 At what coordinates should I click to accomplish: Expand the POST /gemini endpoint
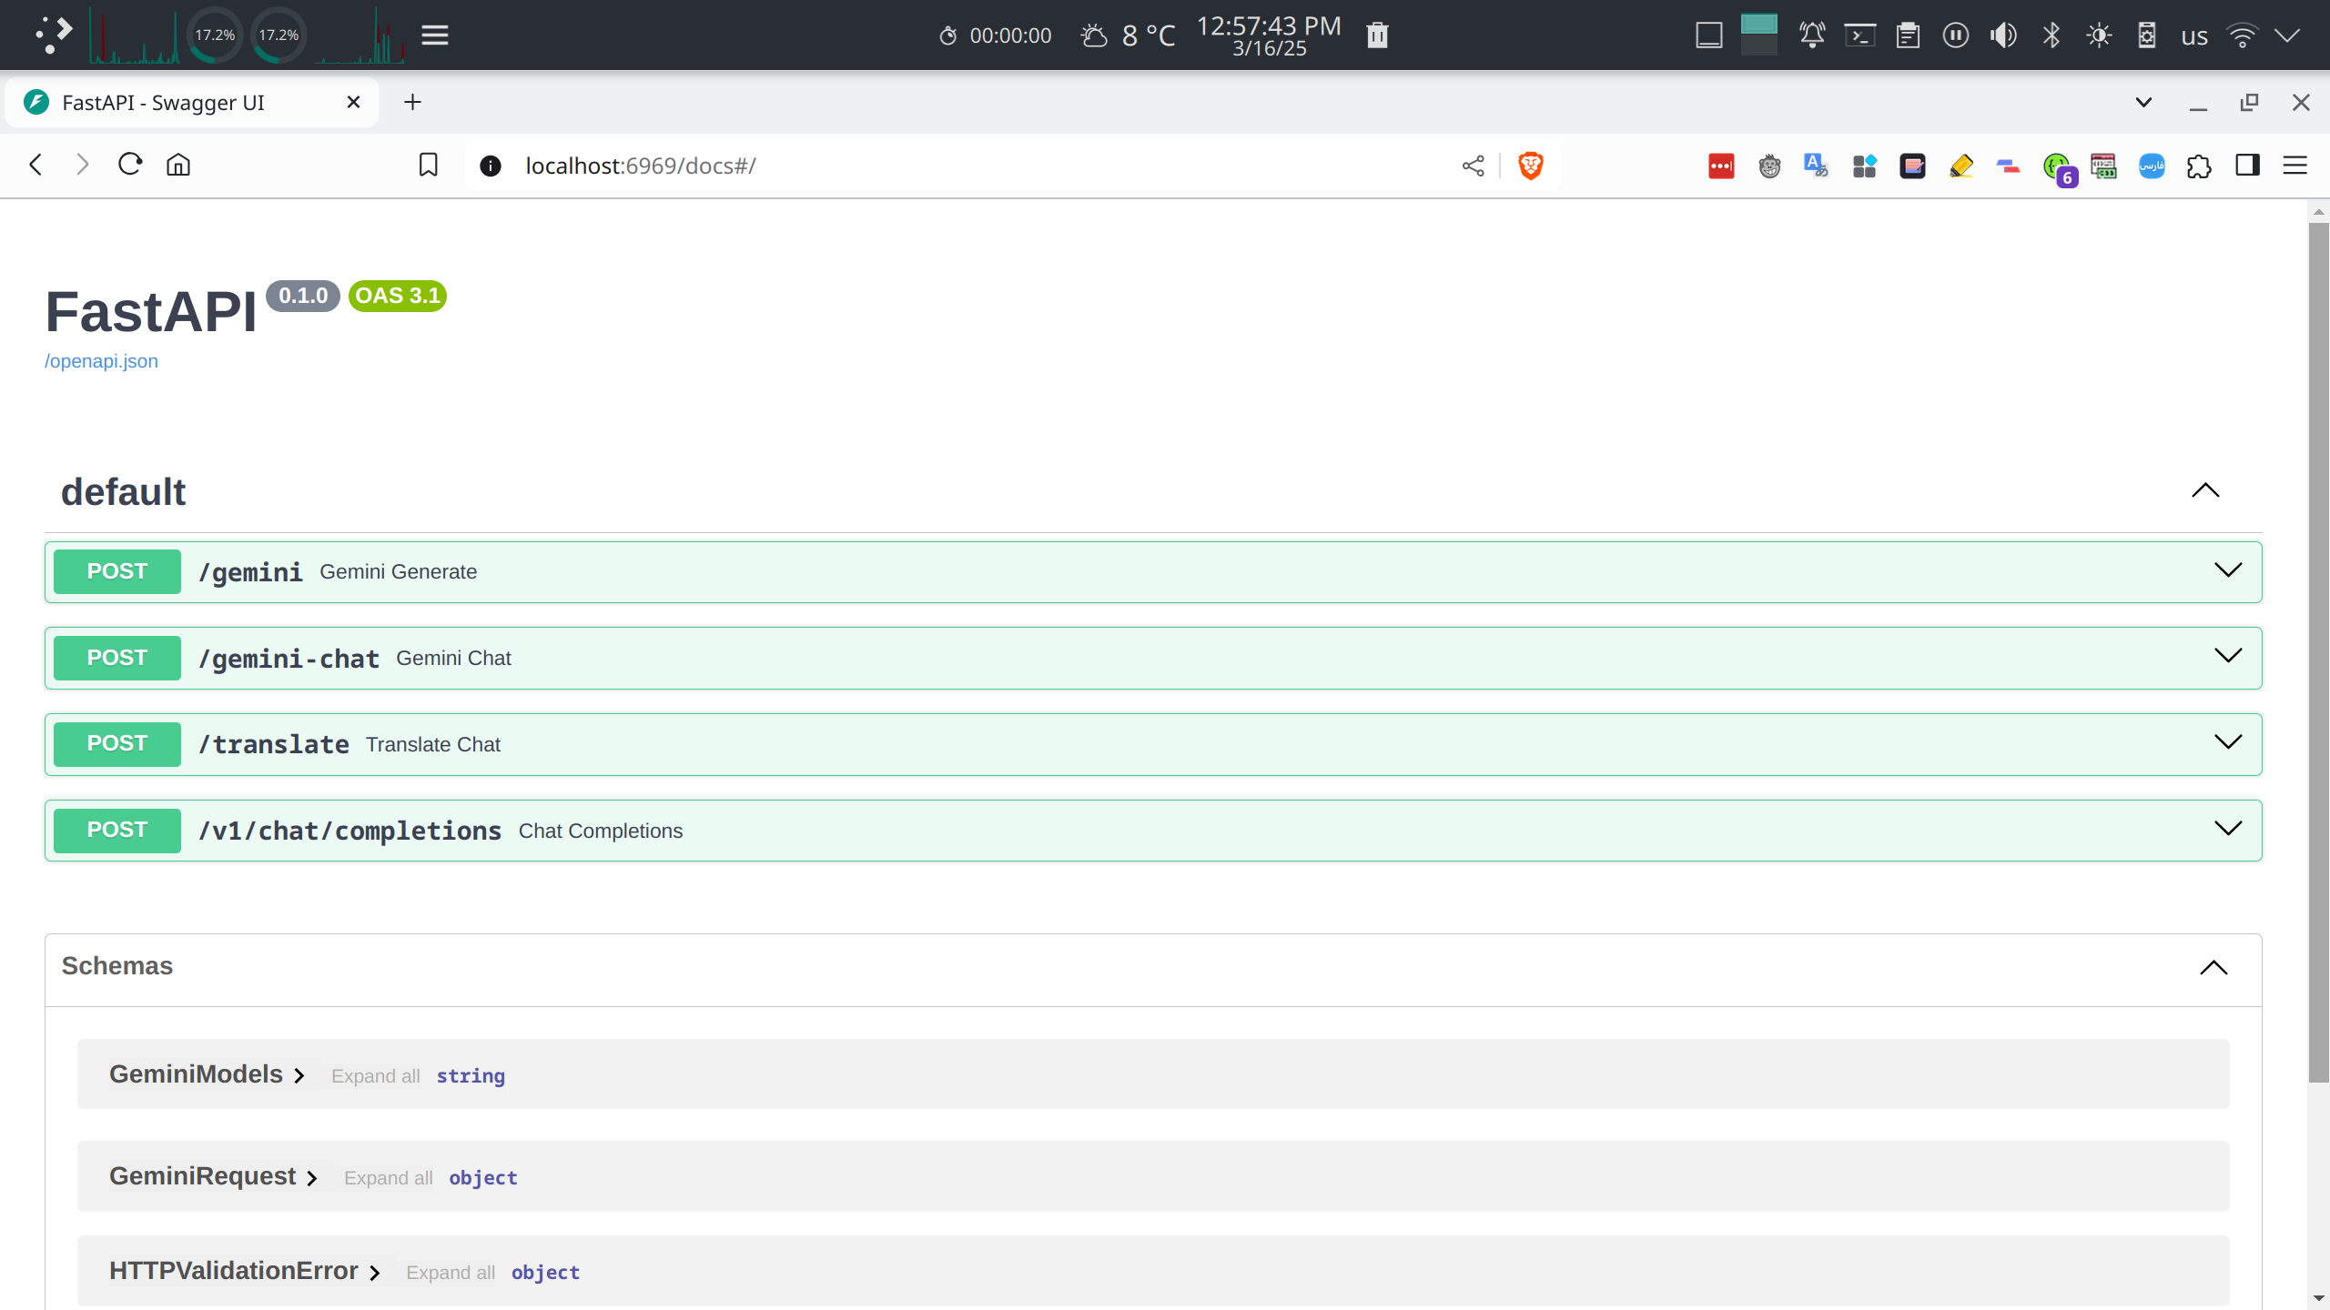coord(2230,570)
